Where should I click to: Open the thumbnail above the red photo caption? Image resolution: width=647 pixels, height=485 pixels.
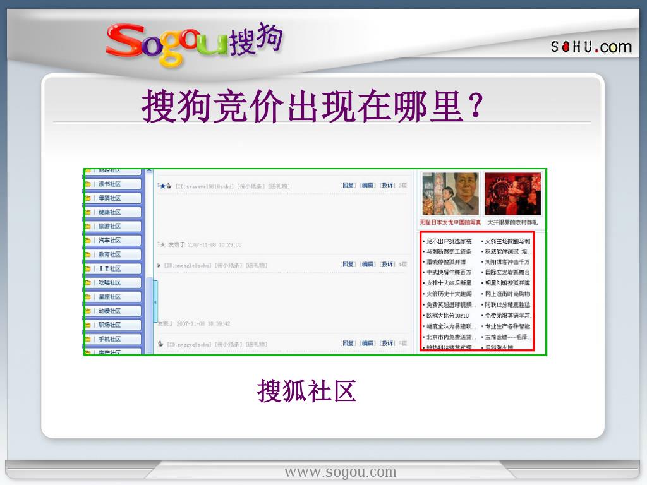(x=450, y=194)
